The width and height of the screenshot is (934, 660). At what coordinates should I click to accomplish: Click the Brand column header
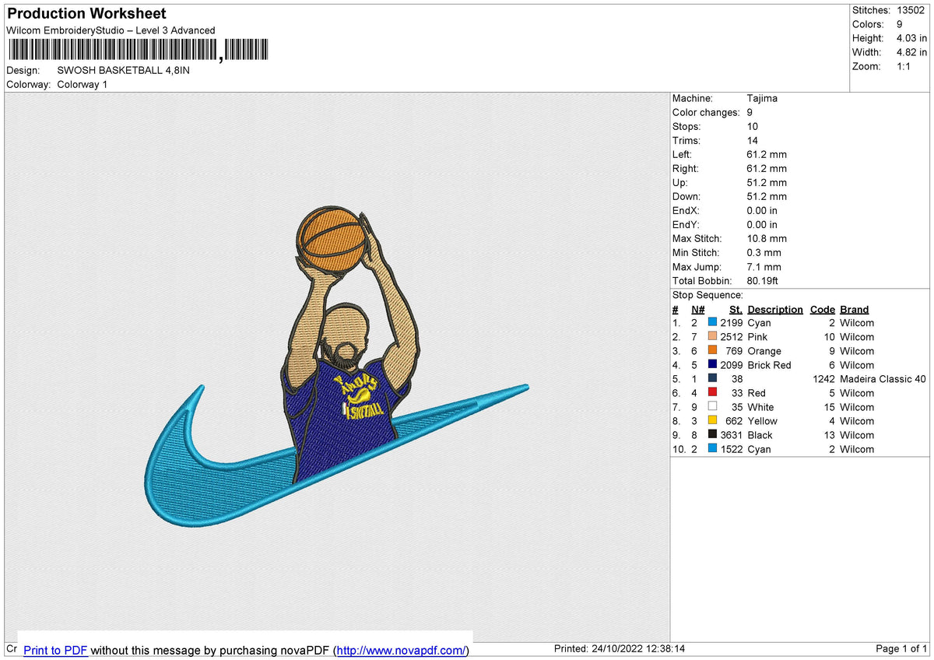point(854,309)
